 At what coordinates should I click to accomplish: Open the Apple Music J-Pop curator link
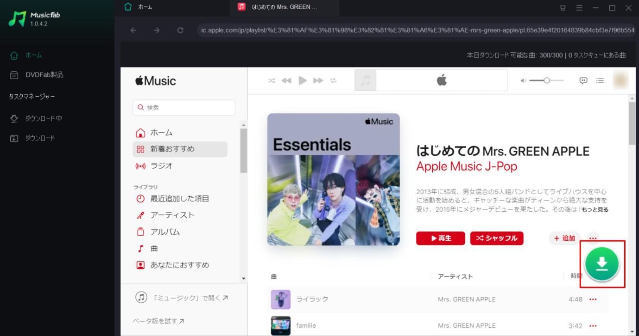tap(467, 166)
